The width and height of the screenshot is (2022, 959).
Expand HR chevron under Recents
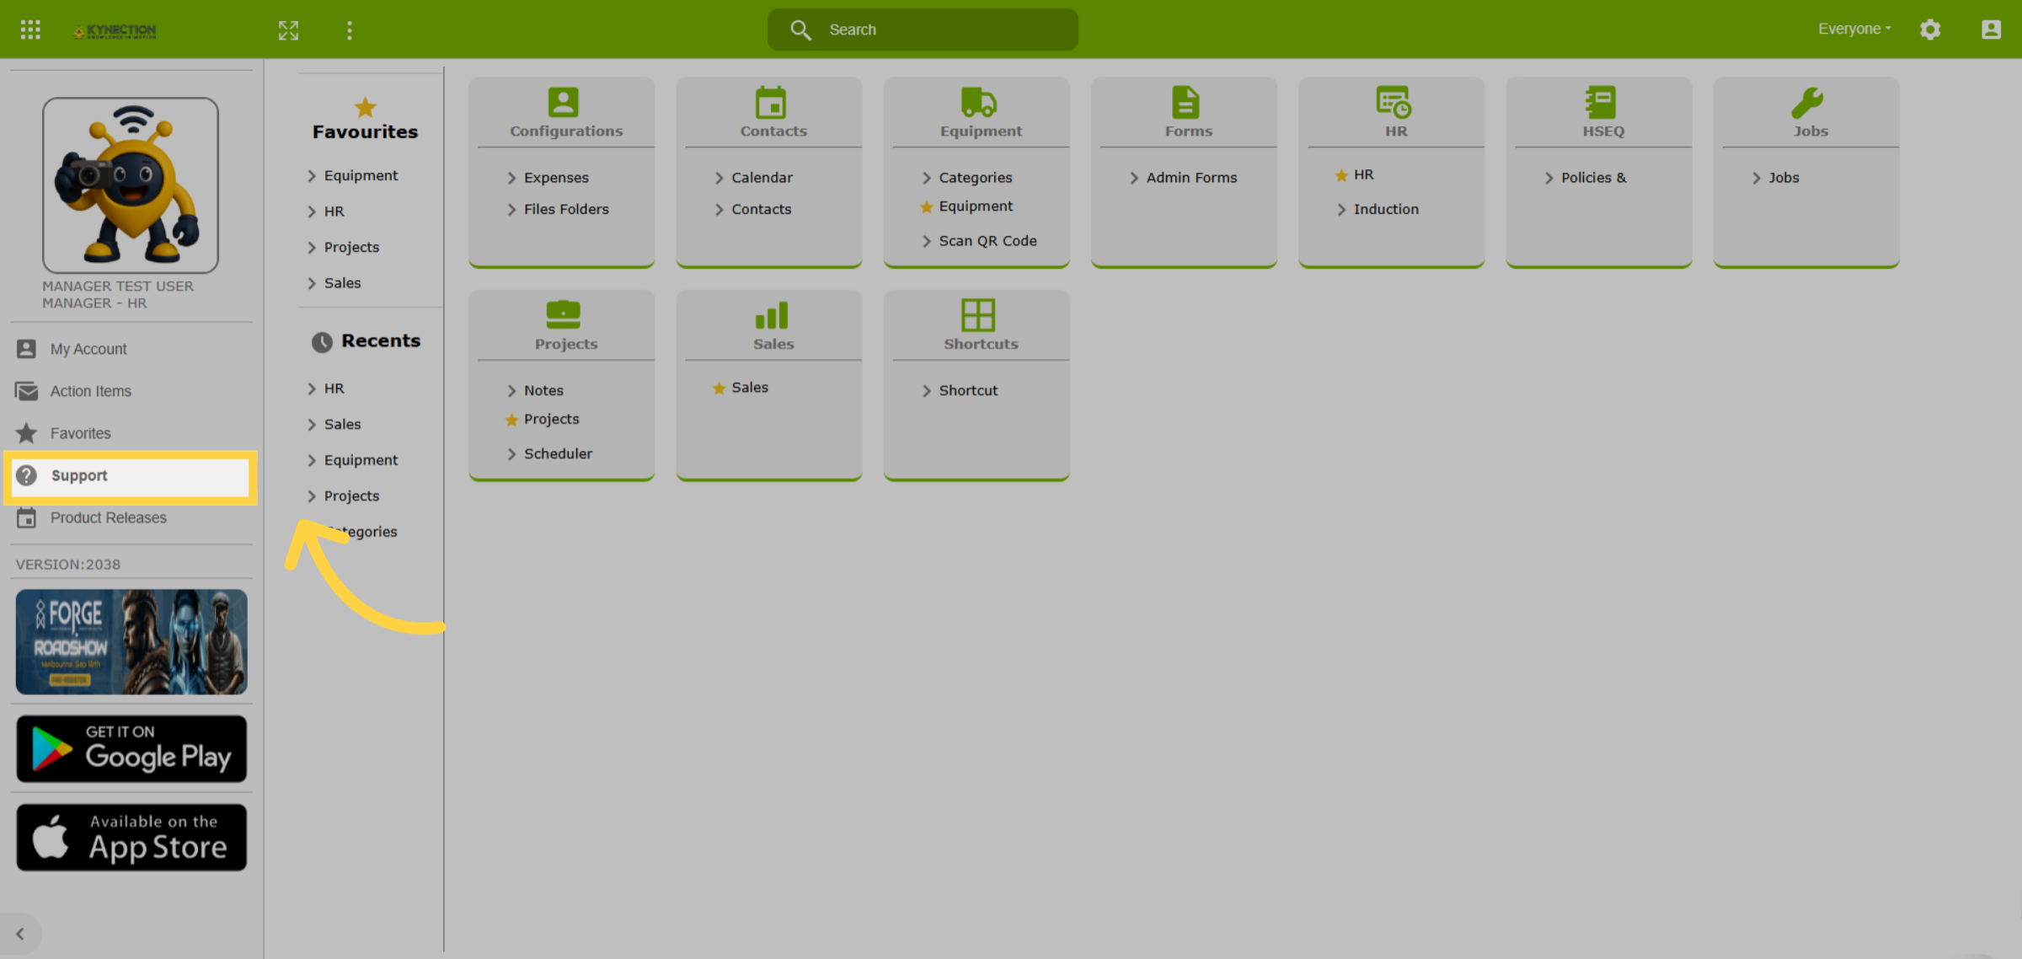pyautogui.click(x=312, y=388)
